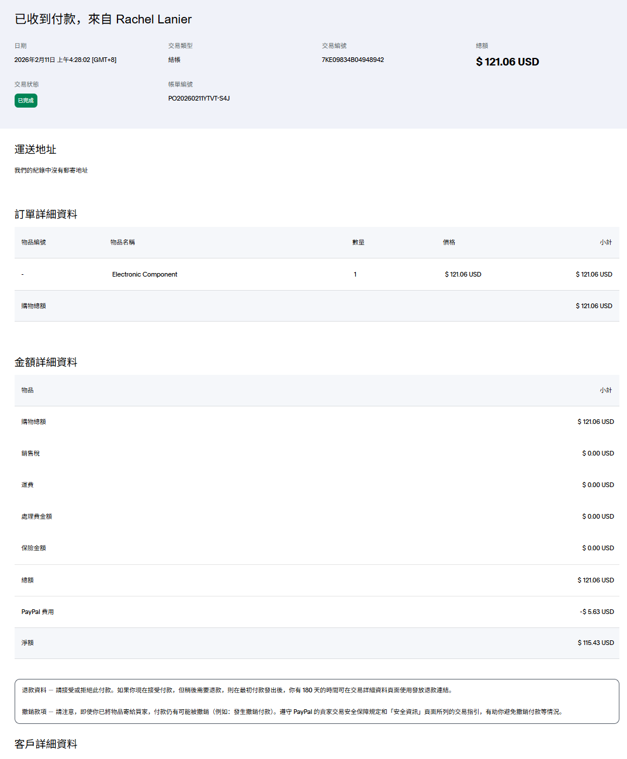Click the payer name Rachel Lanier in title
Viewport: 627px width, 759px height.
154,19
